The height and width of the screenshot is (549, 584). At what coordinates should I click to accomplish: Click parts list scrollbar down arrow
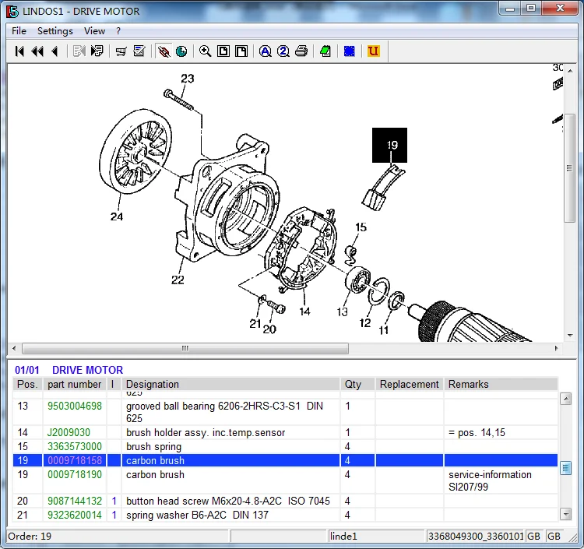566,515
